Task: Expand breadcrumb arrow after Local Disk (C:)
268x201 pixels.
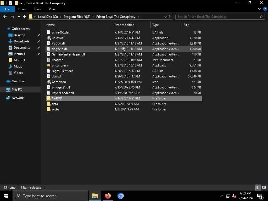Action: point(61,17)
